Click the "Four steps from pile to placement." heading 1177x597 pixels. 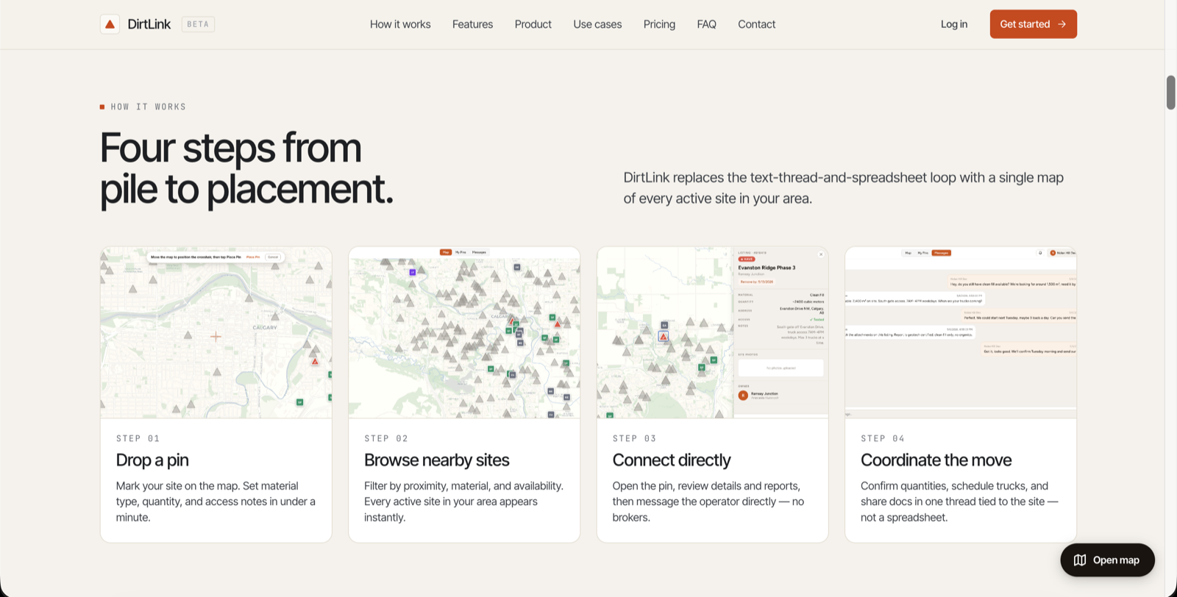coord(246,168)
